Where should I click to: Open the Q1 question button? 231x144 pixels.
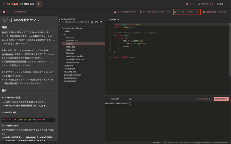point(39,4)
